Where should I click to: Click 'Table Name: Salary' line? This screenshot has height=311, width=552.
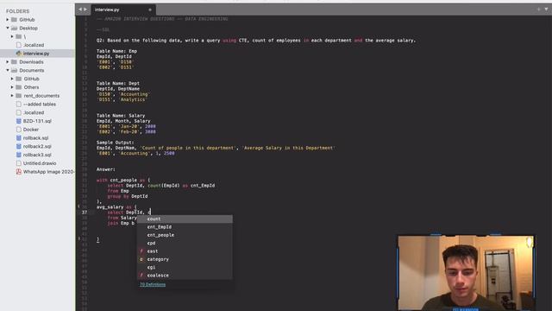(x=121, y=116)
